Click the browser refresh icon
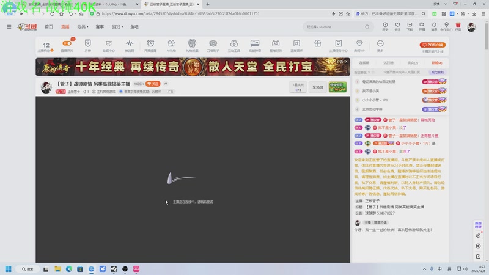Screen dimensions: 489x275 [52, 13]
